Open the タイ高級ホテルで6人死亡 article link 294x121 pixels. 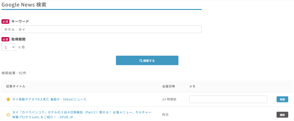click(x=49, y=99)
